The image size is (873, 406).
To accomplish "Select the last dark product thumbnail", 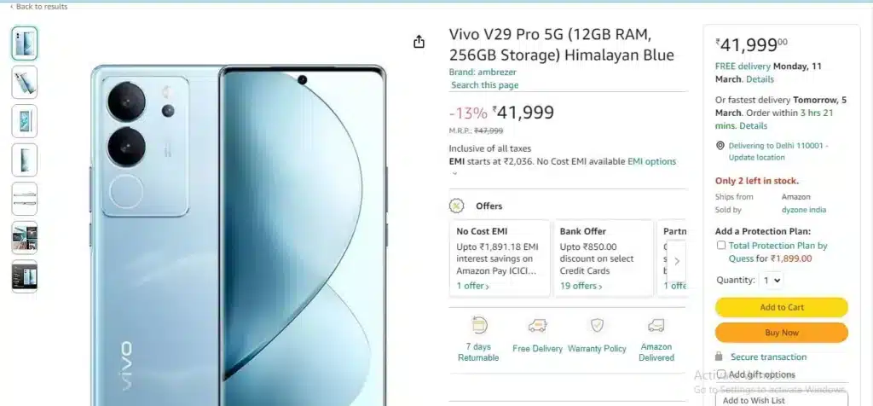I will 25,276.
